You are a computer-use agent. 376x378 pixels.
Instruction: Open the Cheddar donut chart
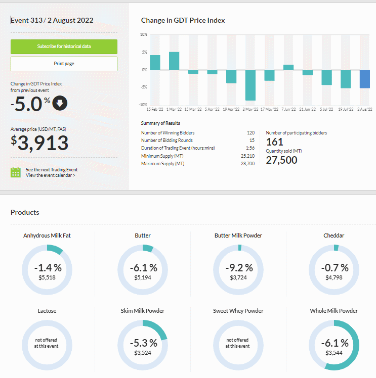pyautogui.click(x=334, y=270)
